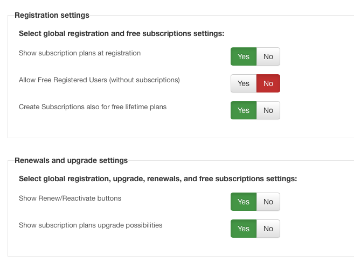Click the Create Subscriptions also for free lifetime plans label
The image size is (354, 263).
pyautogui.click(x=93, y=107)
